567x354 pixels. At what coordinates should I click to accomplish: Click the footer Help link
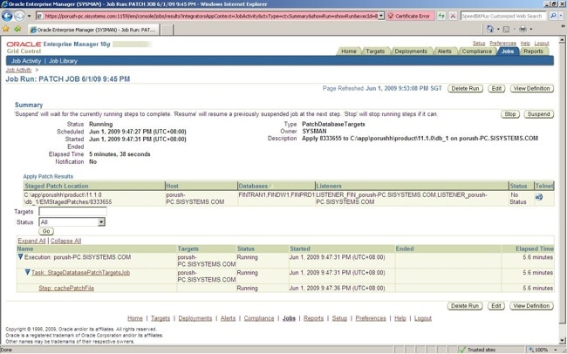[x=400, y=318]
